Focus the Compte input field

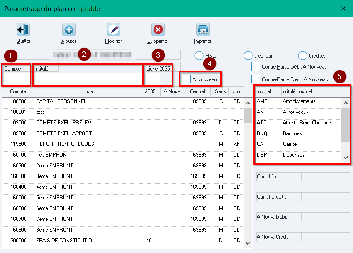[x=17, y=79]
